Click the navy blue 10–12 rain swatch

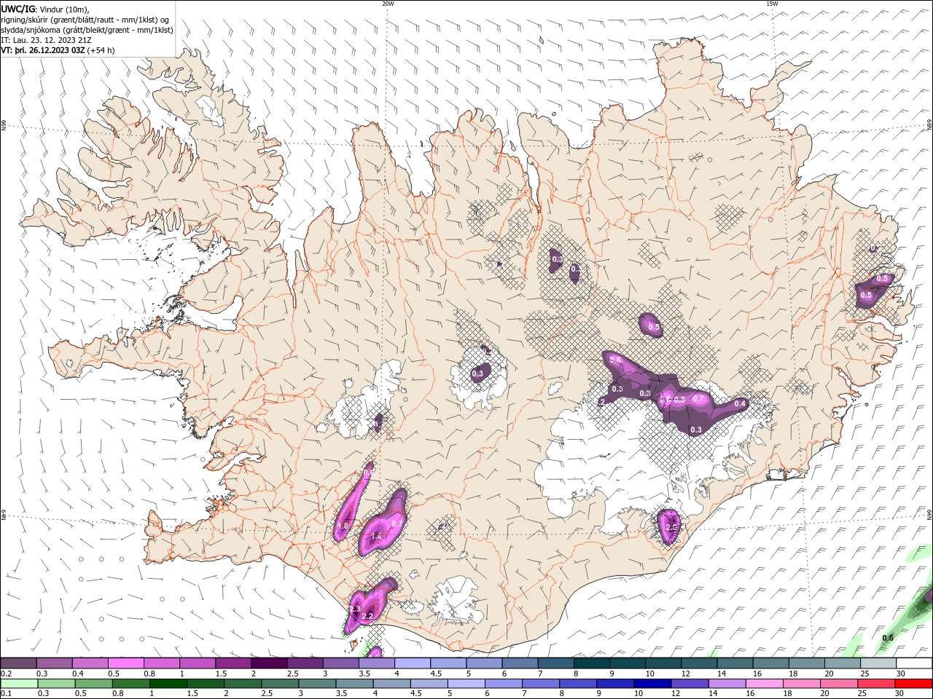pyautogui.click(x=652, y=684)
